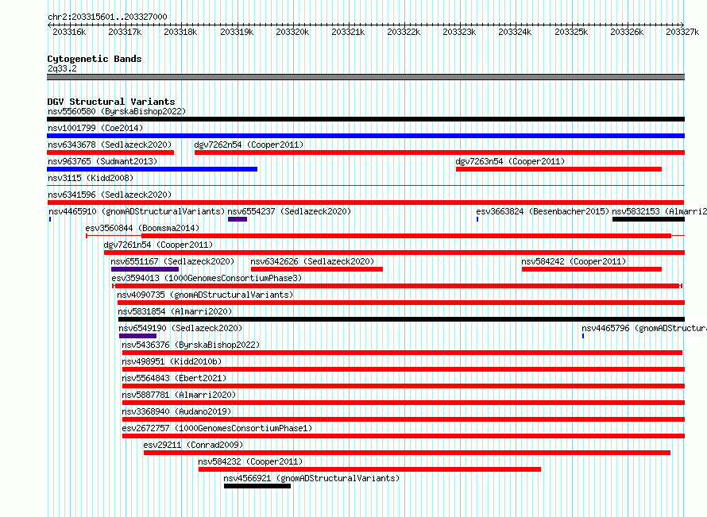Click the blue nsv1001799 variant bar
The image size is (707, 517).
coord(365,136)
